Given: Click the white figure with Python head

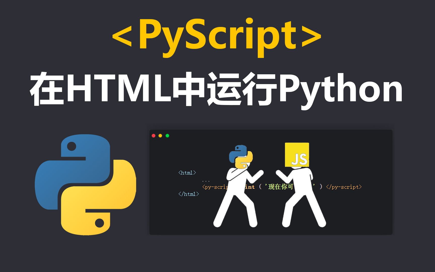Looking at the screenshot, I should (x=238, y=186).
